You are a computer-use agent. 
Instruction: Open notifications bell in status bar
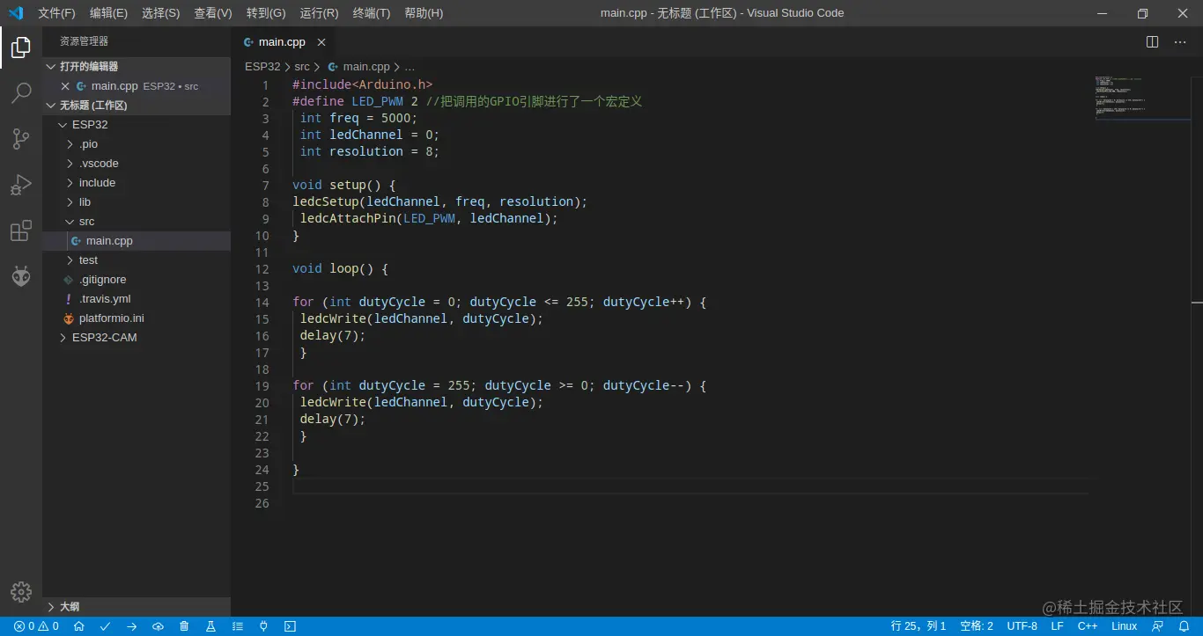[1184, 626]
